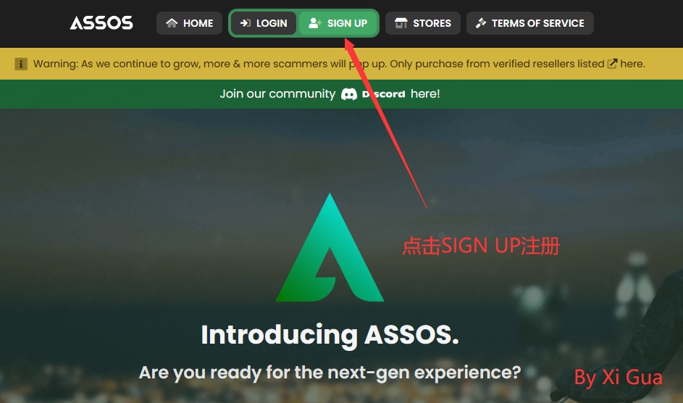Click the external-link icon before here
This screenshot has width=683, height=403.
pos(612,64)
